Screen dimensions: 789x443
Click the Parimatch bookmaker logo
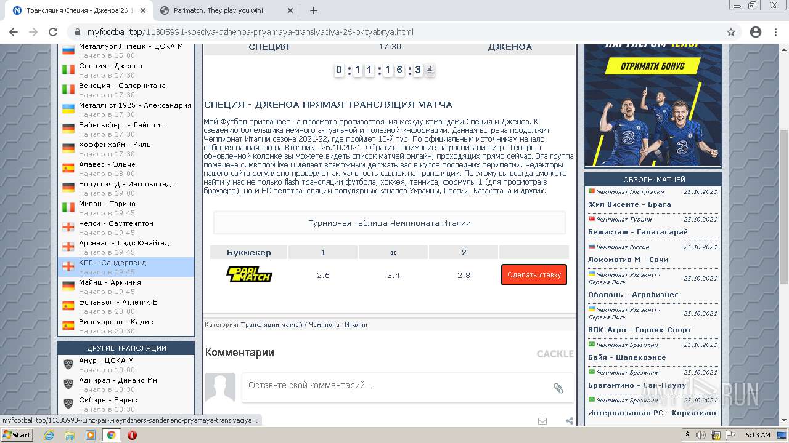[249, 274]
